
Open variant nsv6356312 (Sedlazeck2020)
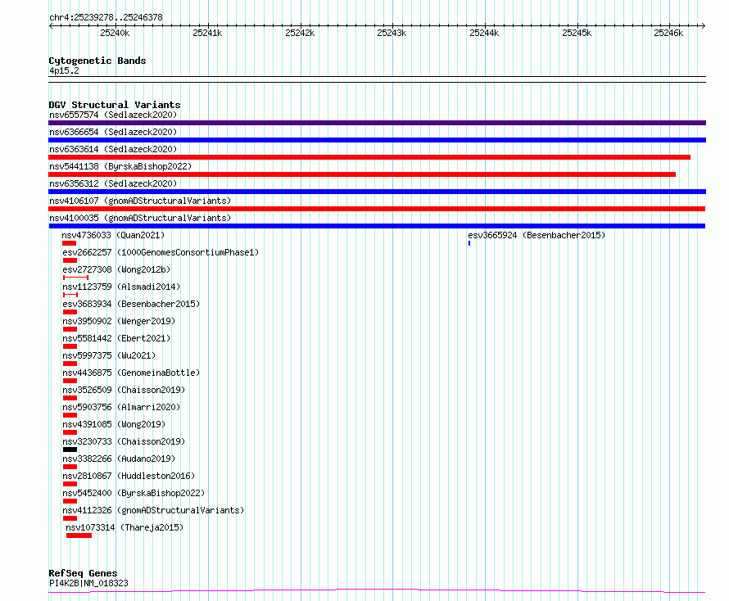113,183
